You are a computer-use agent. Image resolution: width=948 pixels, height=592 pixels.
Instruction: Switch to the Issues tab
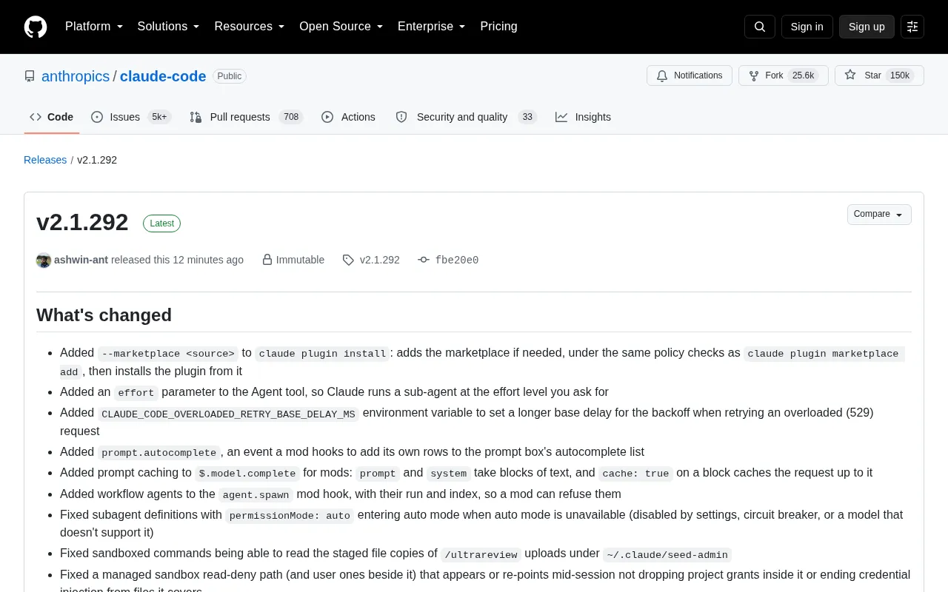(x=131, y=117)
